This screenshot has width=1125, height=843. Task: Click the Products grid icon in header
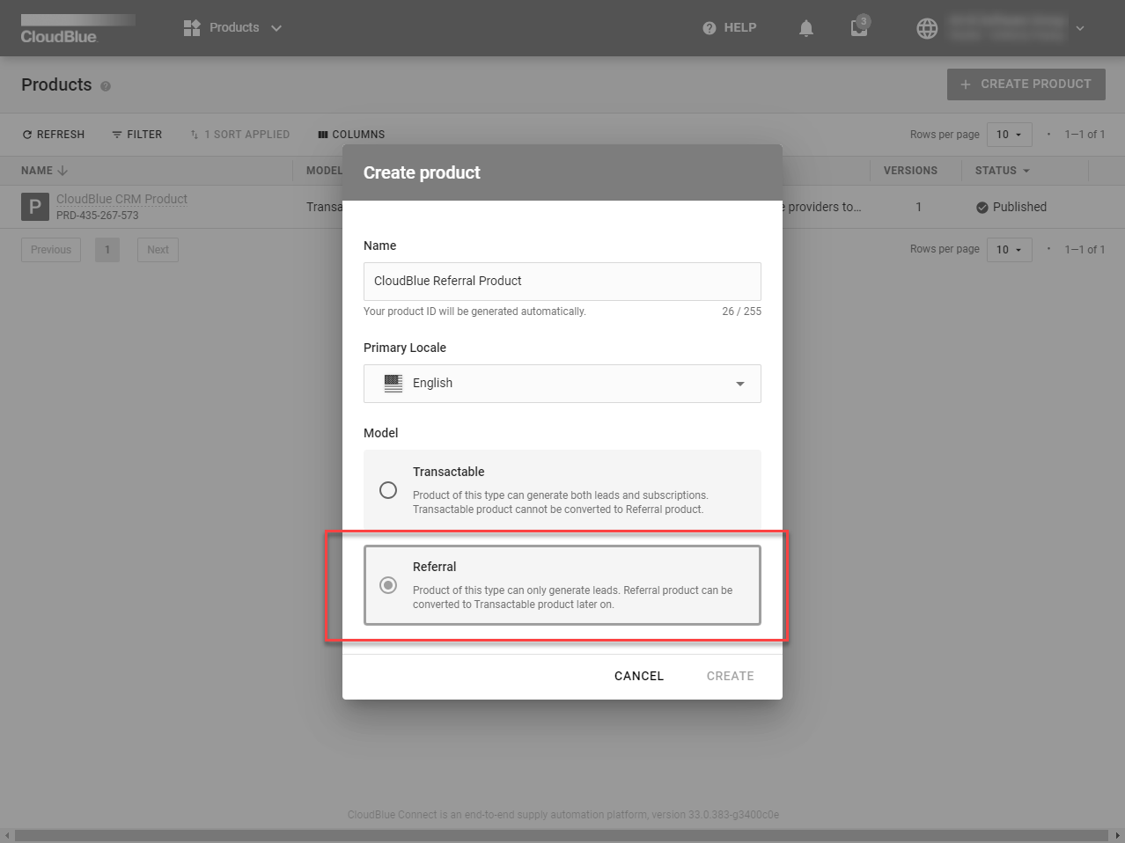point(192,28)
